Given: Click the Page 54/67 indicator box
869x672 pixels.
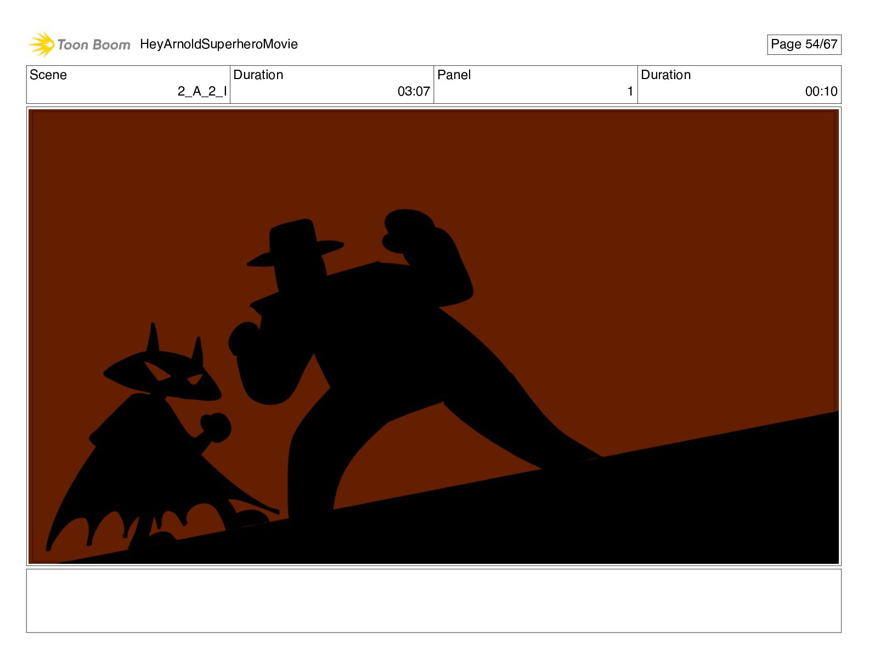Looking at the screenshot, I should pos(804,44).
